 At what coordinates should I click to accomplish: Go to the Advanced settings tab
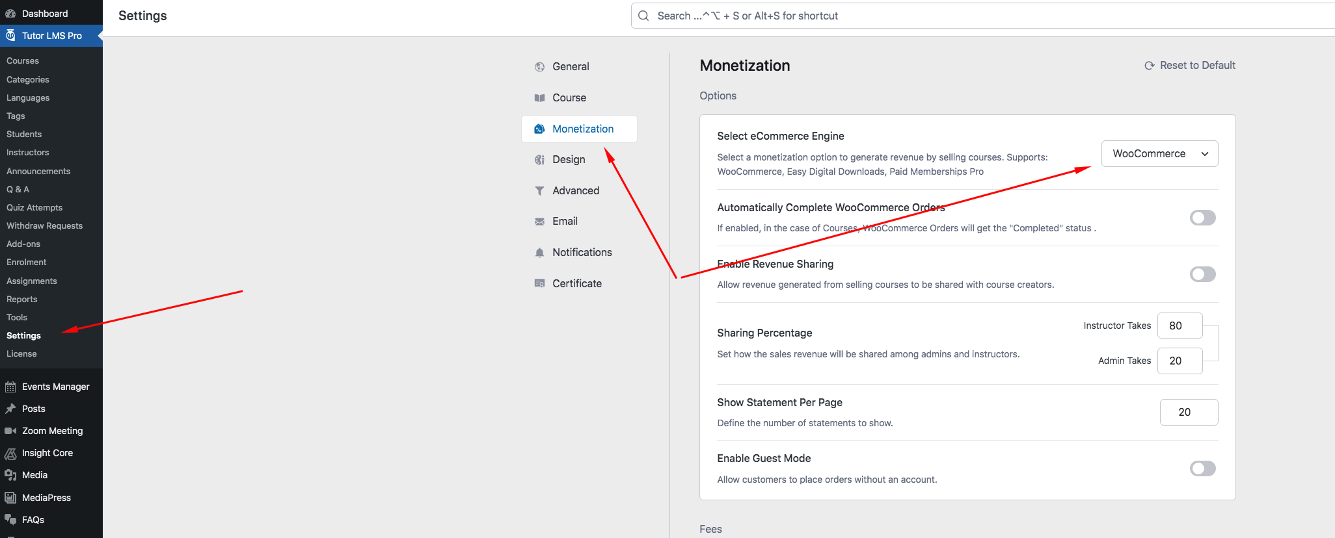point(579,190)
